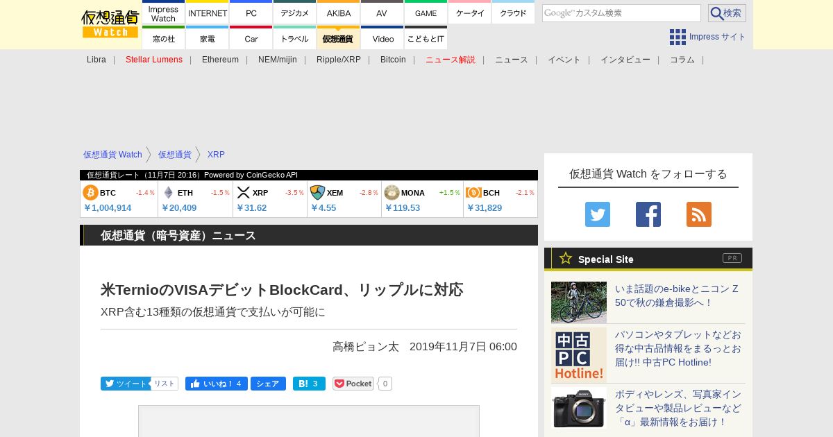The image size is (833, 437).
Task: Click the BTC price ¥1,004,914
Action: [108, 207]
